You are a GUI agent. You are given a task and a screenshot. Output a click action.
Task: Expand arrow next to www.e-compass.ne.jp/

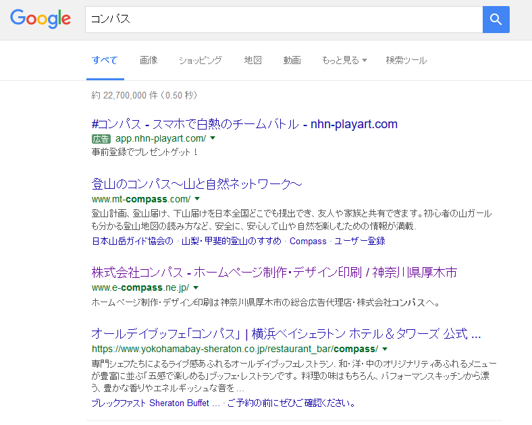(196, 287)
